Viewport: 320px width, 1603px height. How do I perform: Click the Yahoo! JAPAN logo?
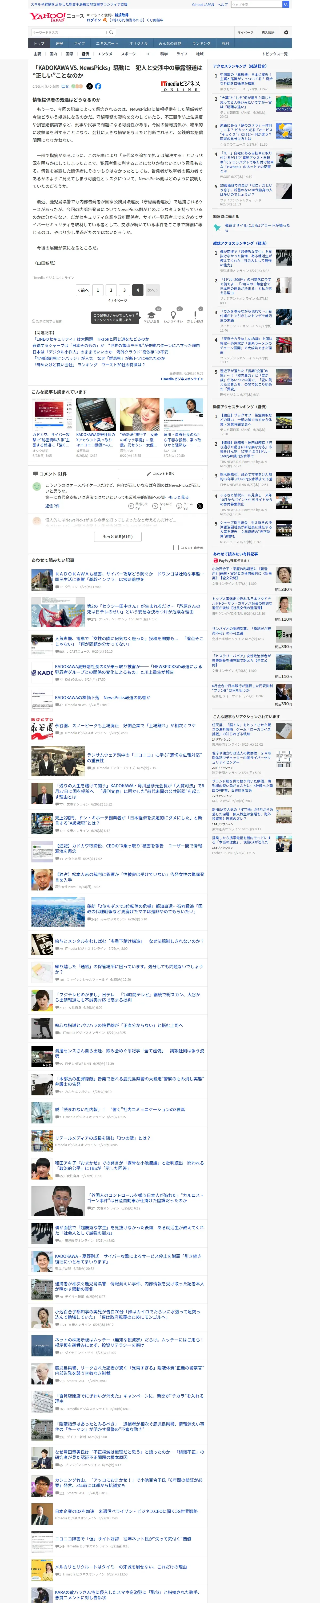47,17
